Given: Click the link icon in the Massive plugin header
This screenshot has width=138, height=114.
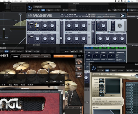Looking at the screenshot, I should tap(124, 10).
